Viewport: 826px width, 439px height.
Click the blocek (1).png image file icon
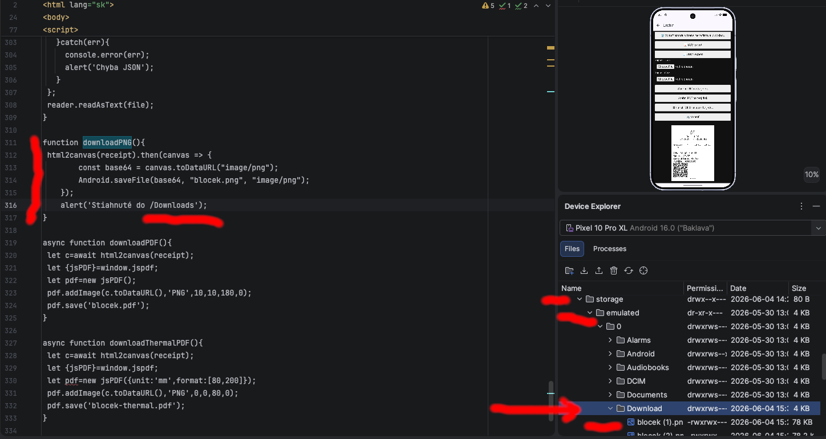tap(631, 422)
